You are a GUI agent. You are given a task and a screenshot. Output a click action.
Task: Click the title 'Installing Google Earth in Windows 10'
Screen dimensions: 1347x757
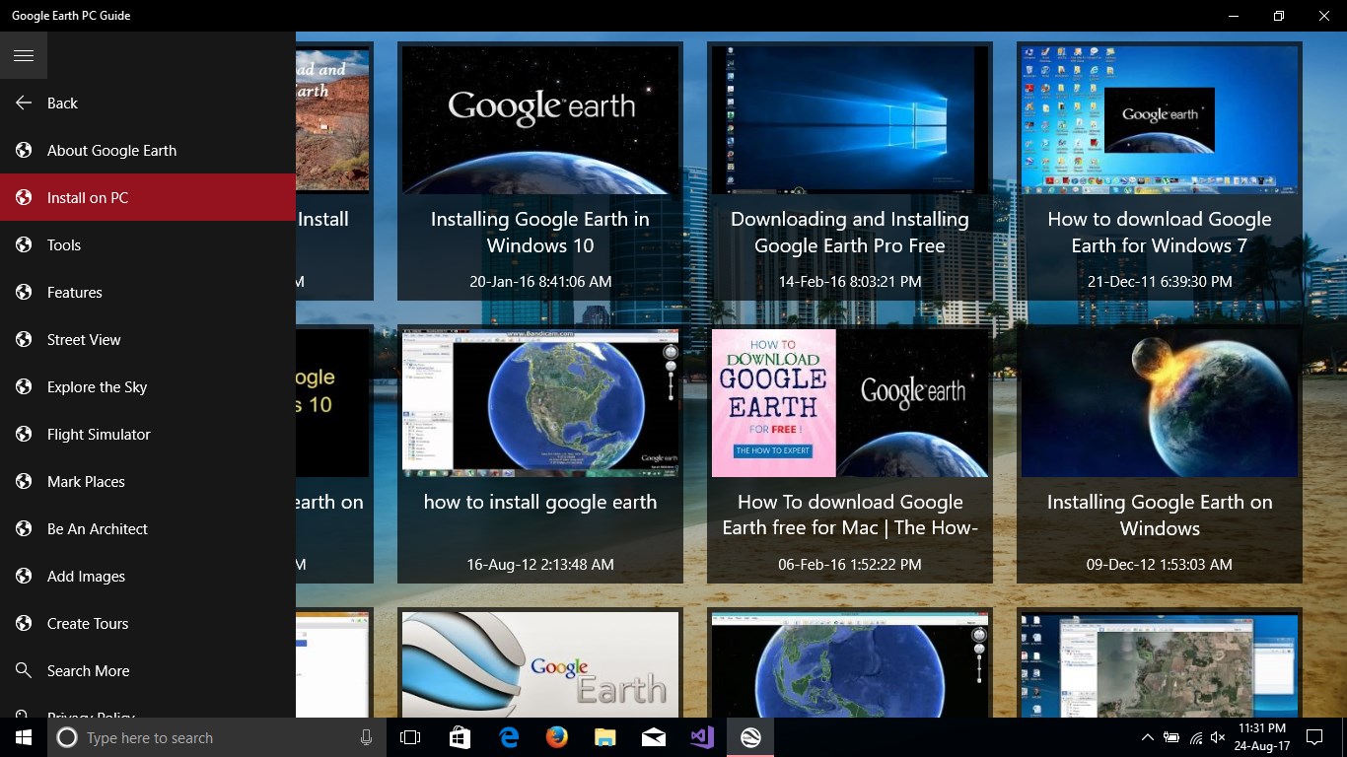point(540,233)
